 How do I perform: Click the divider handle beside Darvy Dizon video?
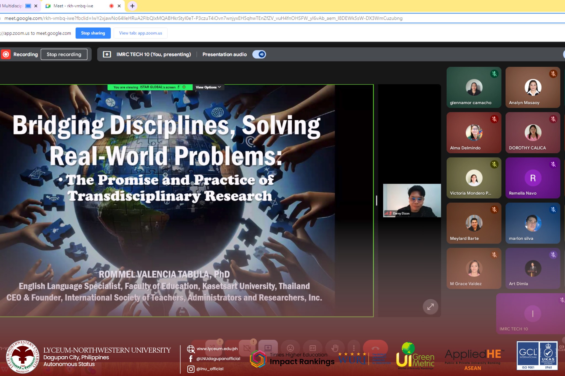[377, 200]
